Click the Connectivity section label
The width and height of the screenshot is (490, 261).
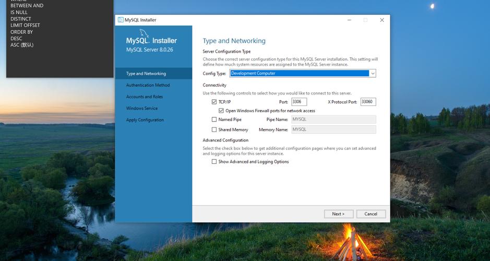214,85
